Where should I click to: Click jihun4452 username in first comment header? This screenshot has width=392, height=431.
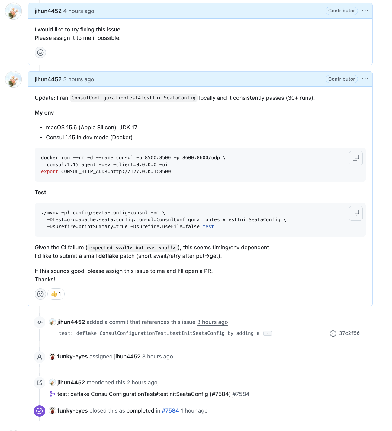tap(48, 11)
